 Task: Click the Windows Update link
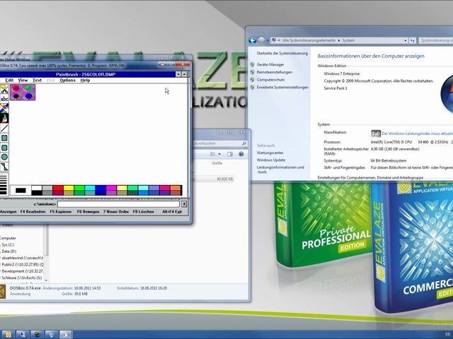[271, 160]
